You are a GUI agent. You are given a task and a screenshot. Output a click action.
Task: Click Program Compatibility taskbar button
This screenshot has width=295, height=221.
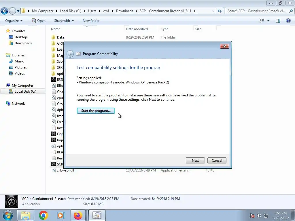click(x=97, y=215)
